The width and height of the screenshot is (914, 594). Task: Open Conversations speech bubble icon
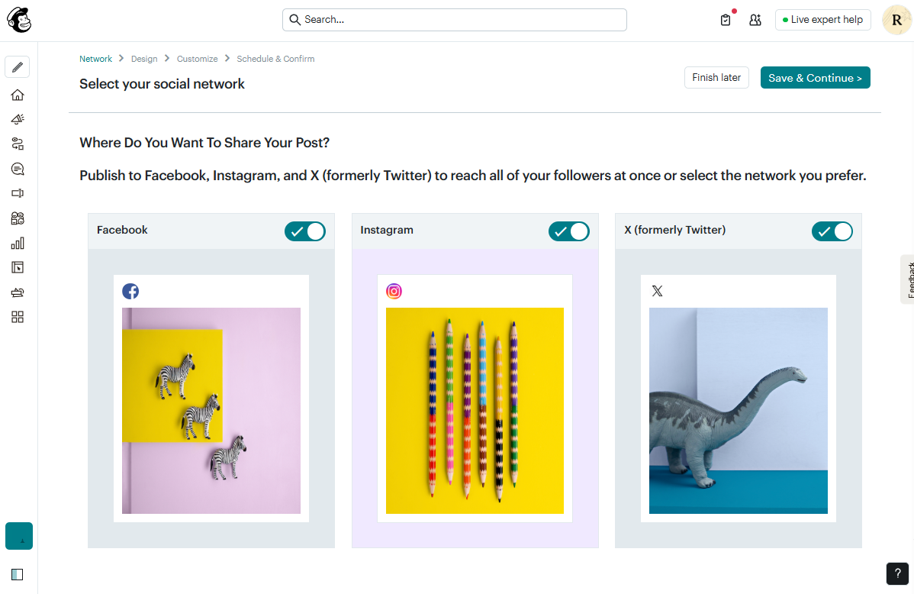click(x=17, y=169)
